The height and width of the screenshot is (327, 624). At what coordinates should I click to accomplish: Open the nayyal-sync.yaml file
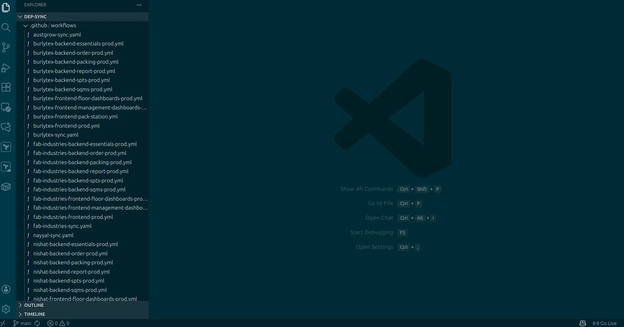(53, 235)
